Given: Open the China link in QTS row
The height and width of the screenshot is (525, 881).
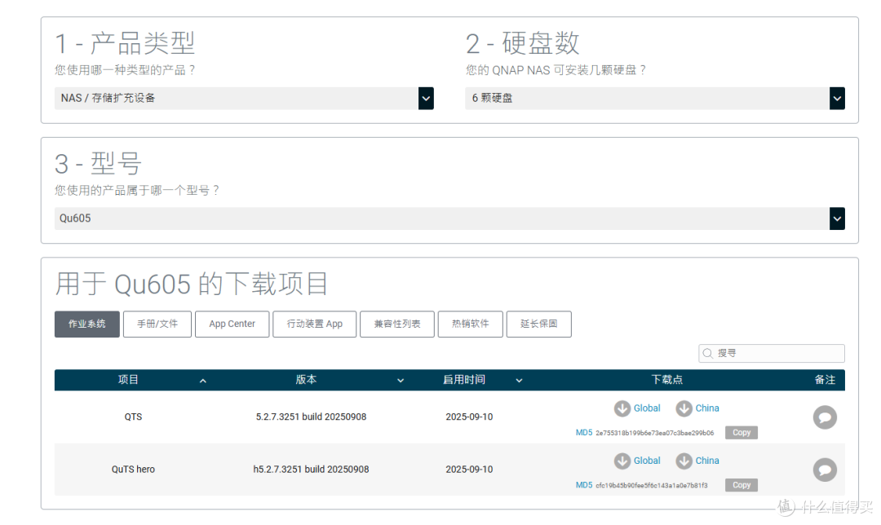Looking at the screenshot, I should pyautogui.click(x=707, y=408).
